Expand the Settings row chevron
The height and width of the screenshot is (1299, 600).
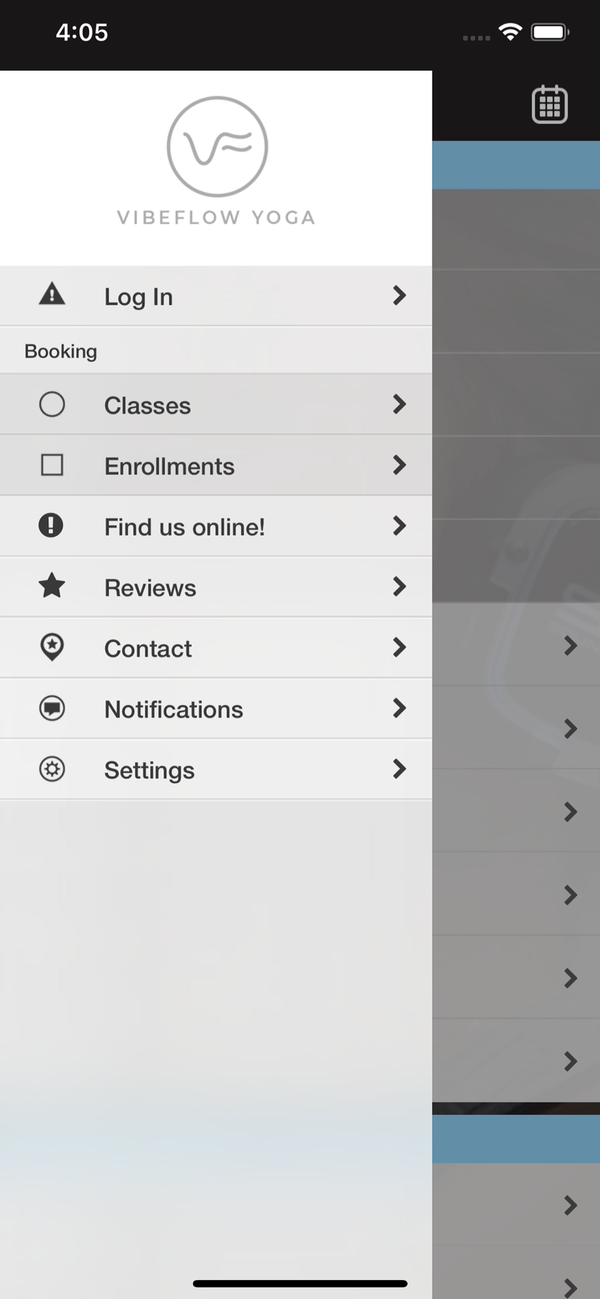[x=399, y=769]
